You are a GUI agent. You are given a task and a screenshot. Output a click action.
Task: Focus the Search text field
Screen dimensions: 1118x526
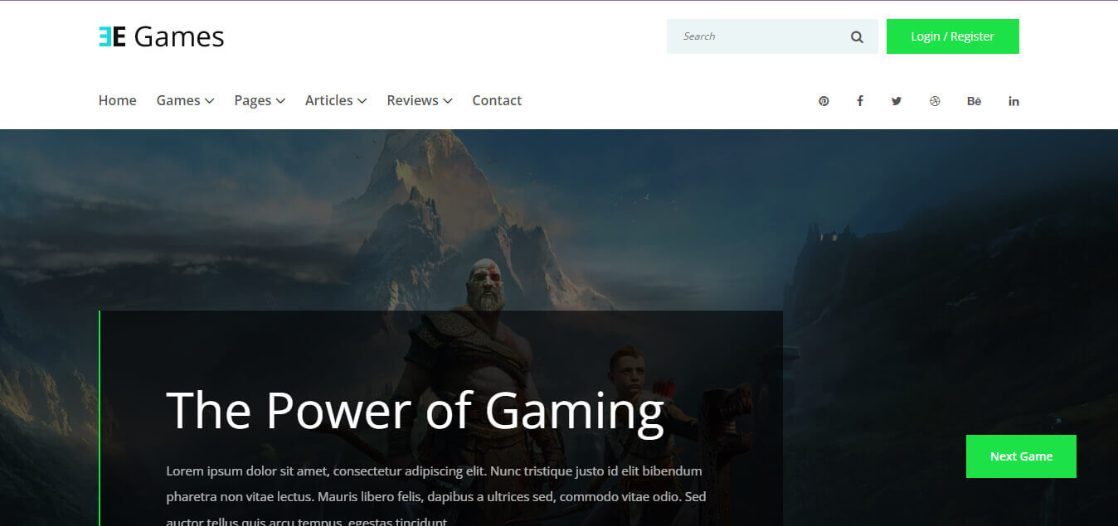tap(759, 36)
